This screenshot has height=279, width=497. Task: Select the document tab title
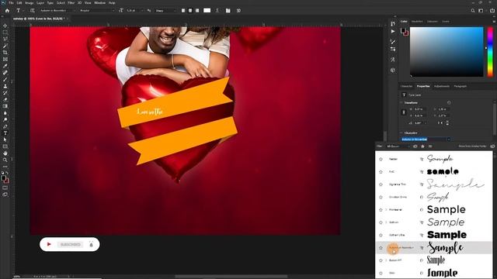click(39, 19)
